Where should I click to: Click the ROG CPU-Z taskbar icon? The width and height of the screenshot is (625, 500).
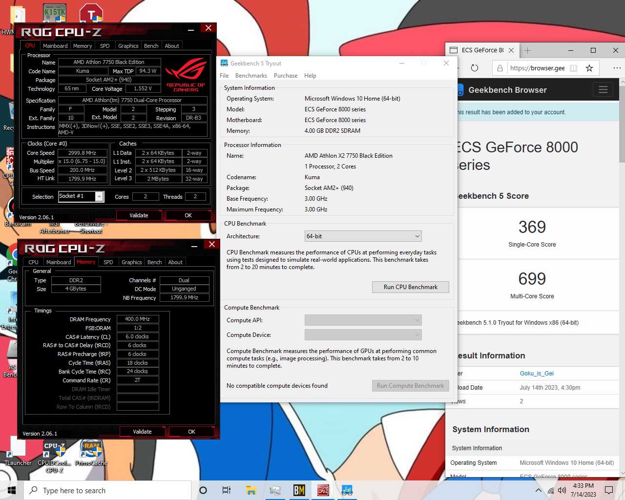[x=323, y=490]
